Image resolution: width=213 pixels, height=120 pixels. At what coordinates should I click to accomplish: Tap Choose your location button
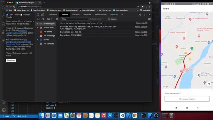(x=187, y=99)
